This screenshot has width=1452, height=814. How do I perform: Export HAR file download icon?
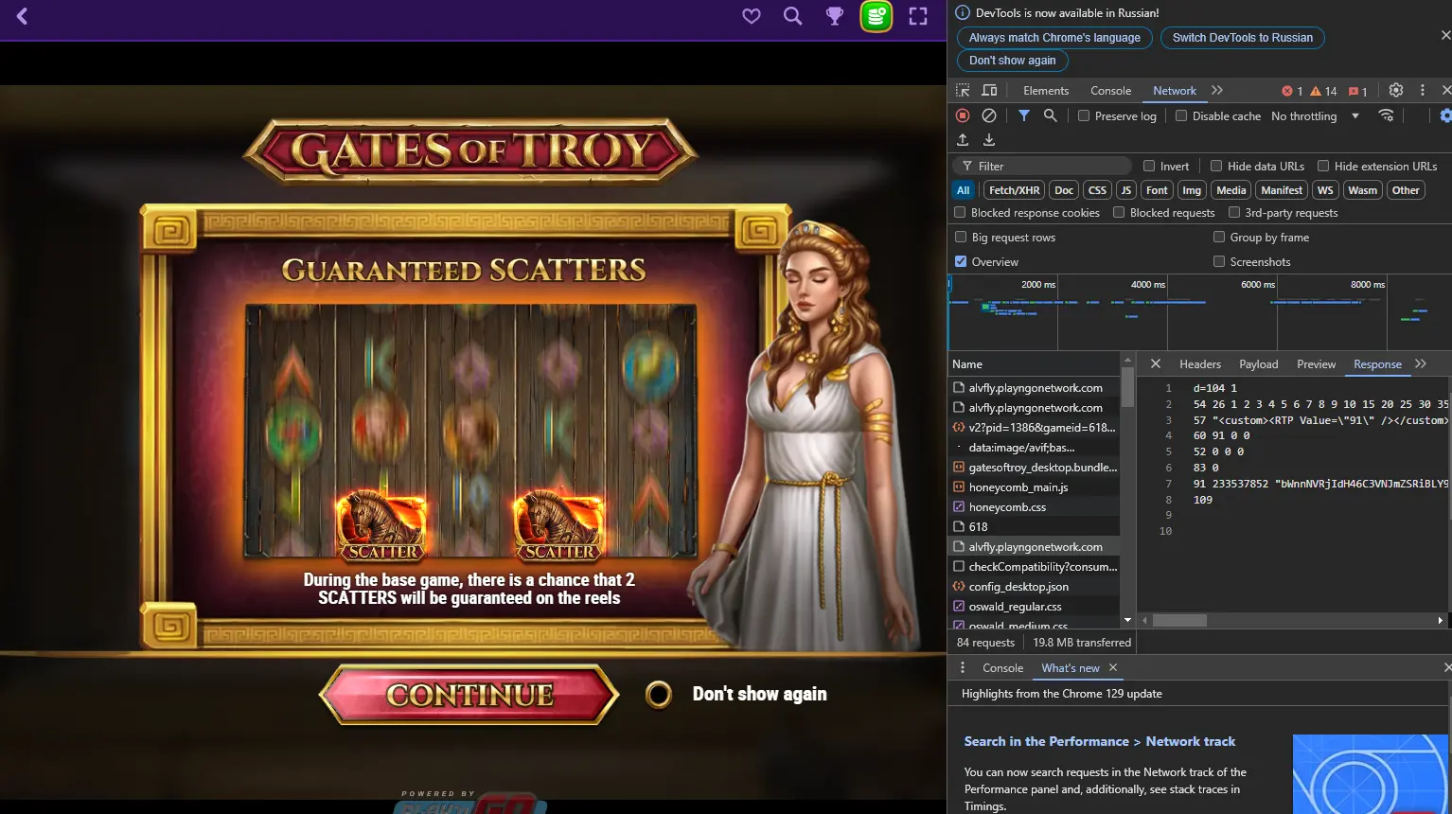tap(989, 140)
